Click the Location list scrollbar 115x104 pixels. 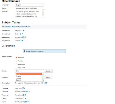(43, 77)
